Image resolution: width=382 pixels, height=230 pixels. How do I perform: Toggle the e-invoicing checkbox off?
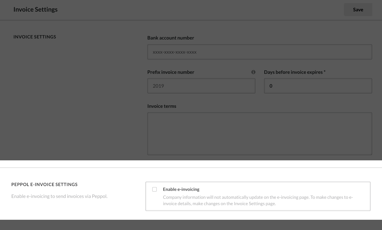pyautogui.click(x=154, y=189)
